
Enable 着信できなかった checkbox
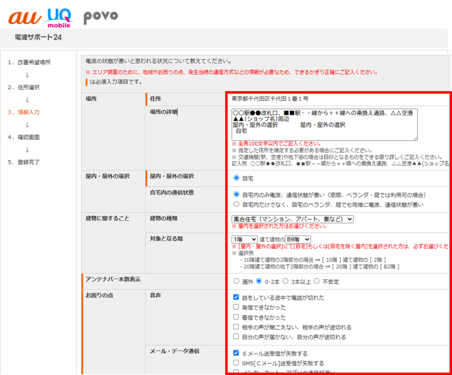[236, 318]
